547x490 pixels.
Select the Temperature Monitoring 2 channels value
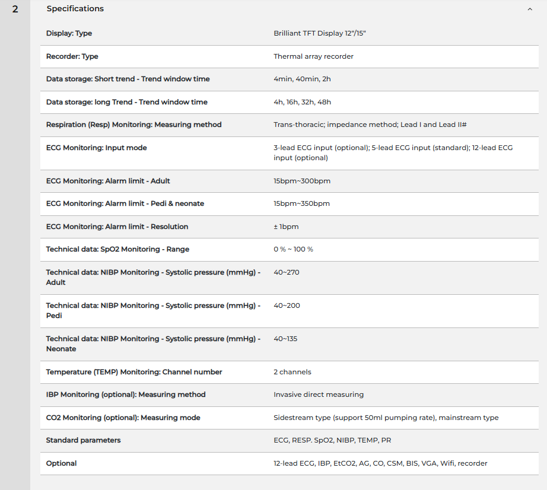pos(292,372)
